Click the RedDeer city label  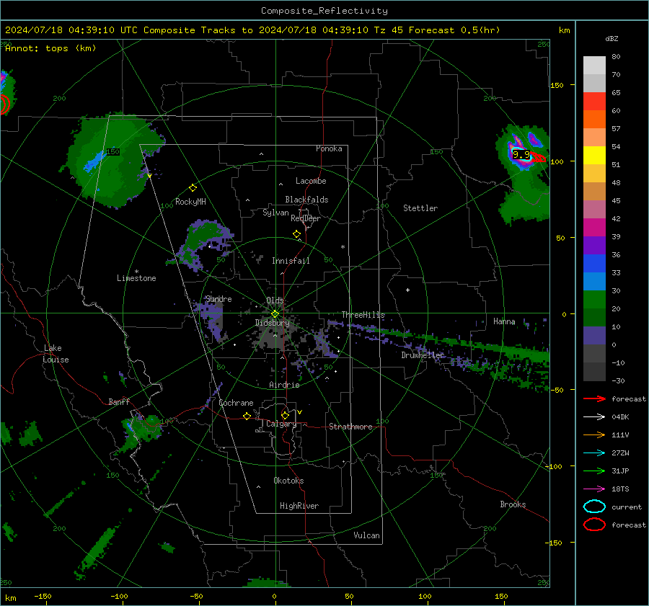(306, 218)
